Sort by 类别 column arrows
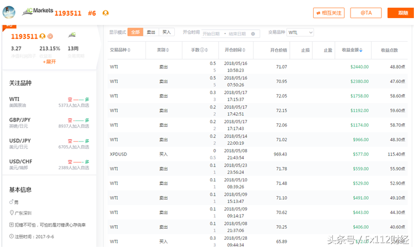The image size is (415, 248). click(x=168, y=50)
